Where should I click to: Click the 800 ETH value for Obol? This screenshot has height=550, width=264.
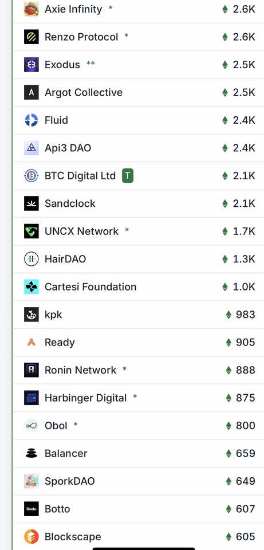click(241, 426)
